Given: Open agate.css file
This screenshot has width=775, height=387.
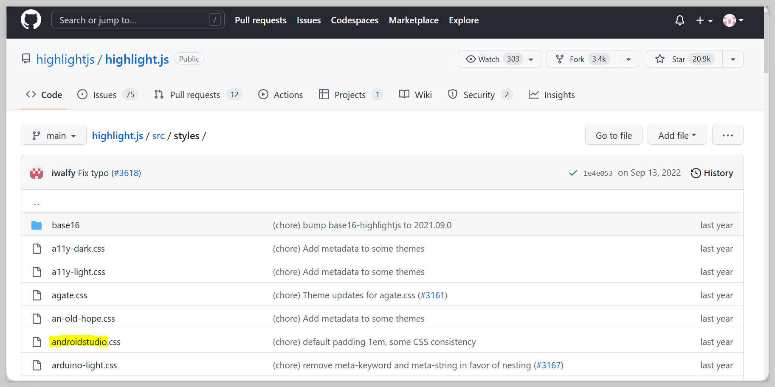Looking at the screenshot, I should coord(70,295).
